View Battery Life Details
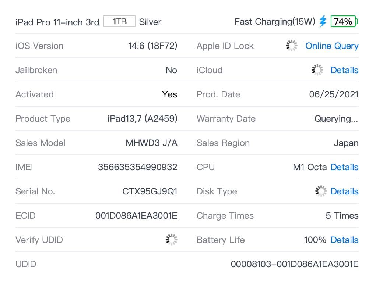Image resolution: width=383 pixels, height=283 pixels. tap(344, 240)
